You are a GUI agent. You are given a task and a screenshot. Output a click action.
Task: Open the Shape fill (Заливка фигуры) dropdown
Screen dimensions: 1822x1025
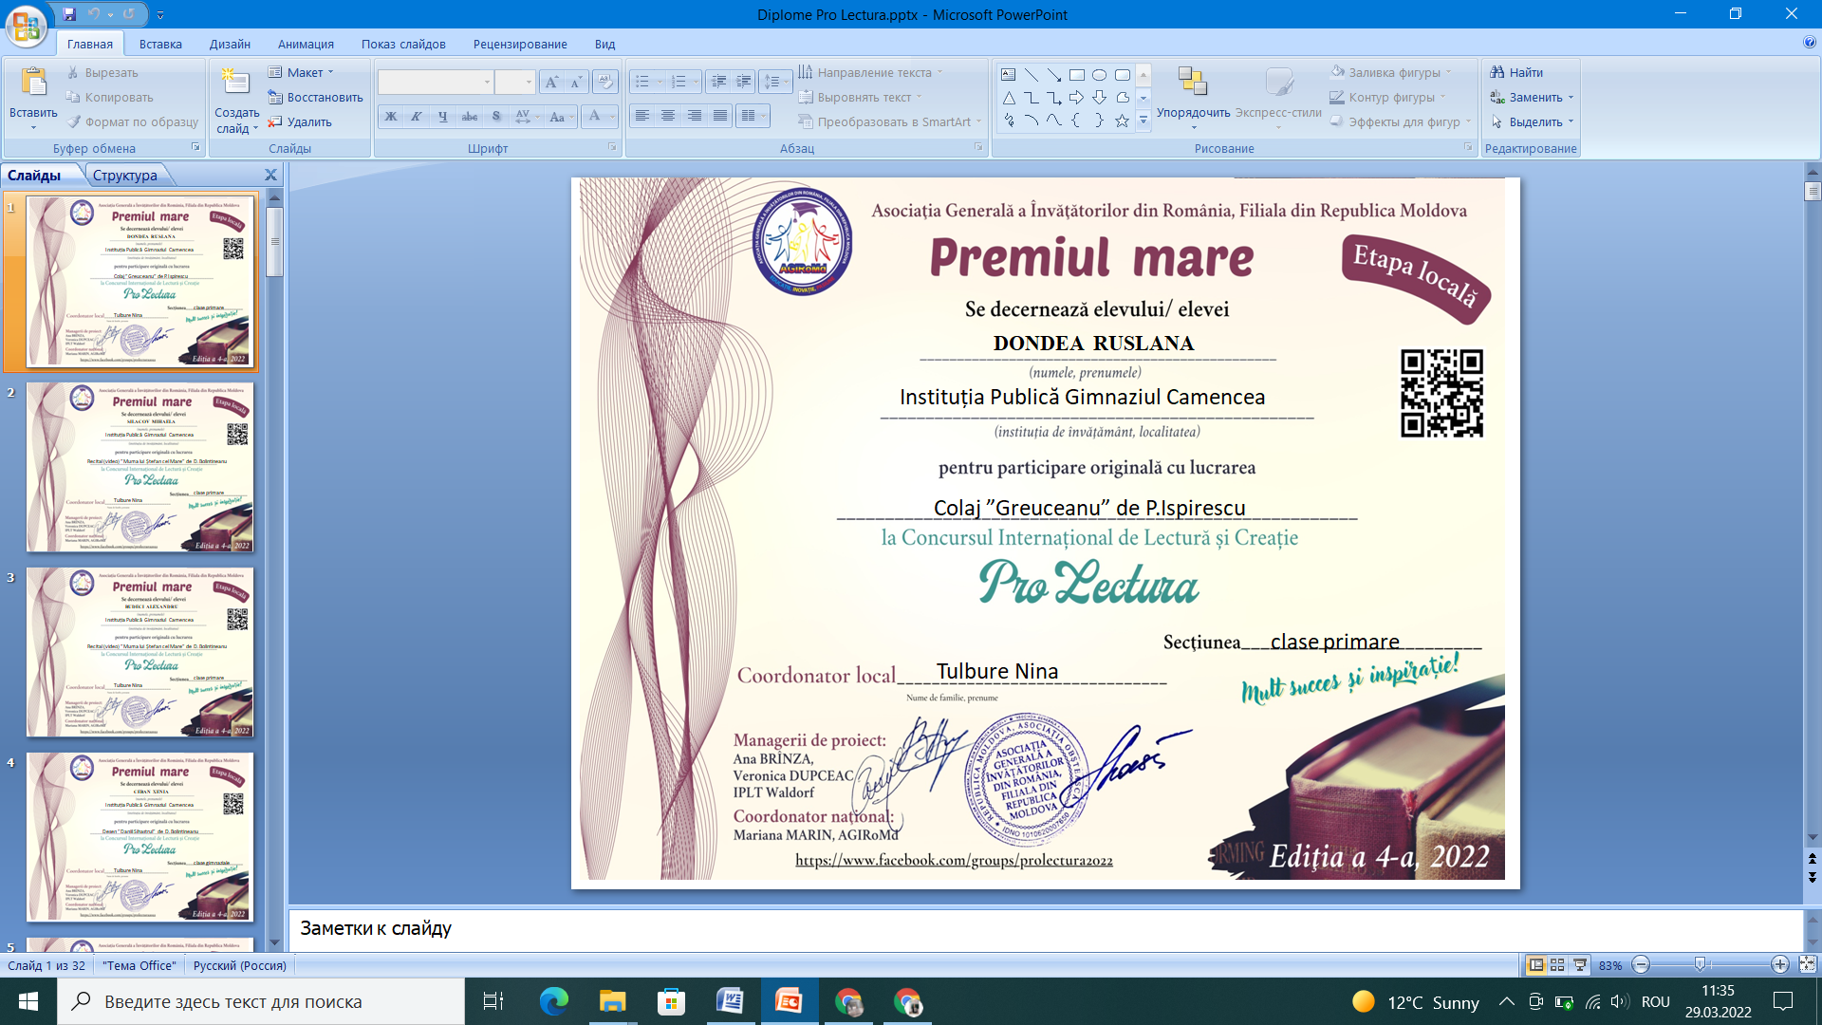click(1392, 72)
